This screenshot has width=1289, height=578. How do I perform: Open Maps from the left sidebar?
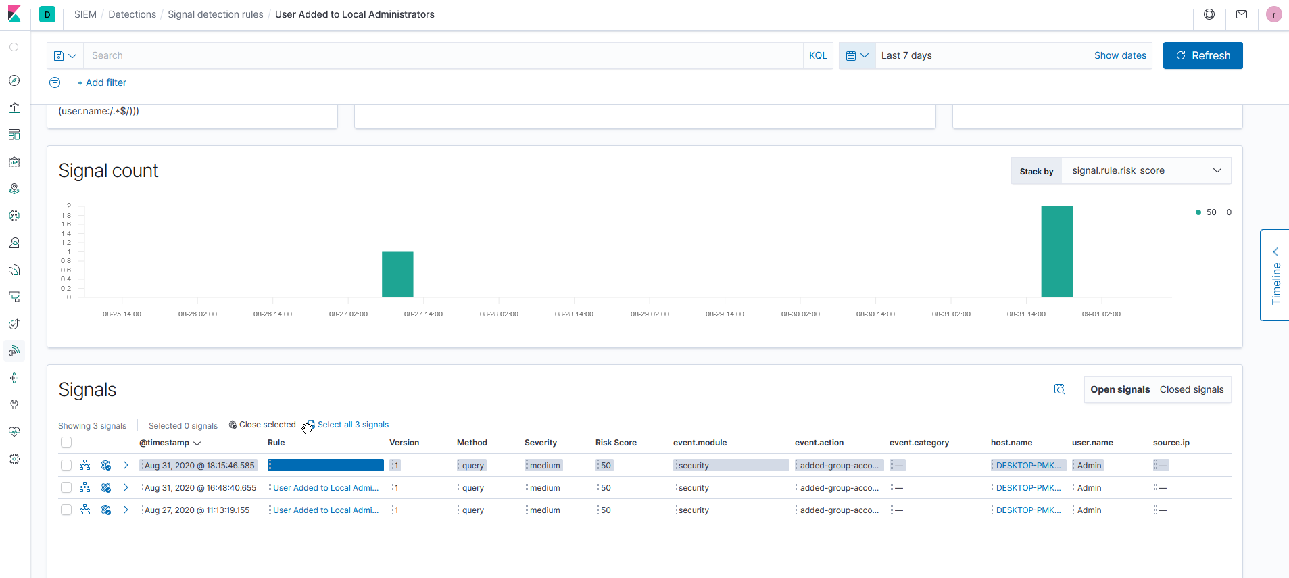coord(14,189)
